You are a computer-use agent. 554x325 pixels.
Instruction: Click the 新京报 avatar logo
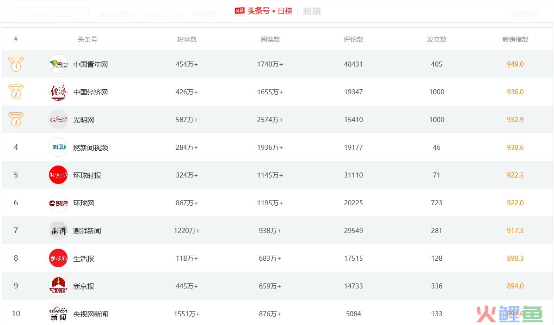[x=58, y=286]
